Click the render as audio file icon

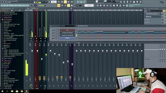coord(137,2)
